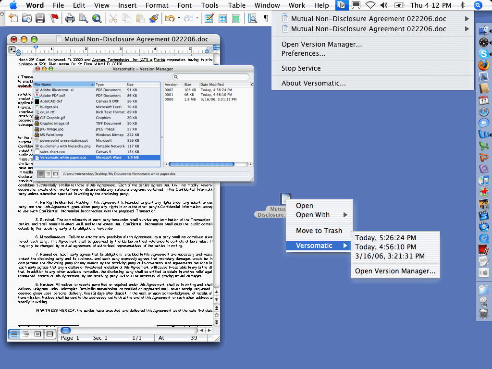This screenshot has height=369, width=492.
Task: Click the Word split-window handle above the scrollbar
Action: tap(216, 48)
